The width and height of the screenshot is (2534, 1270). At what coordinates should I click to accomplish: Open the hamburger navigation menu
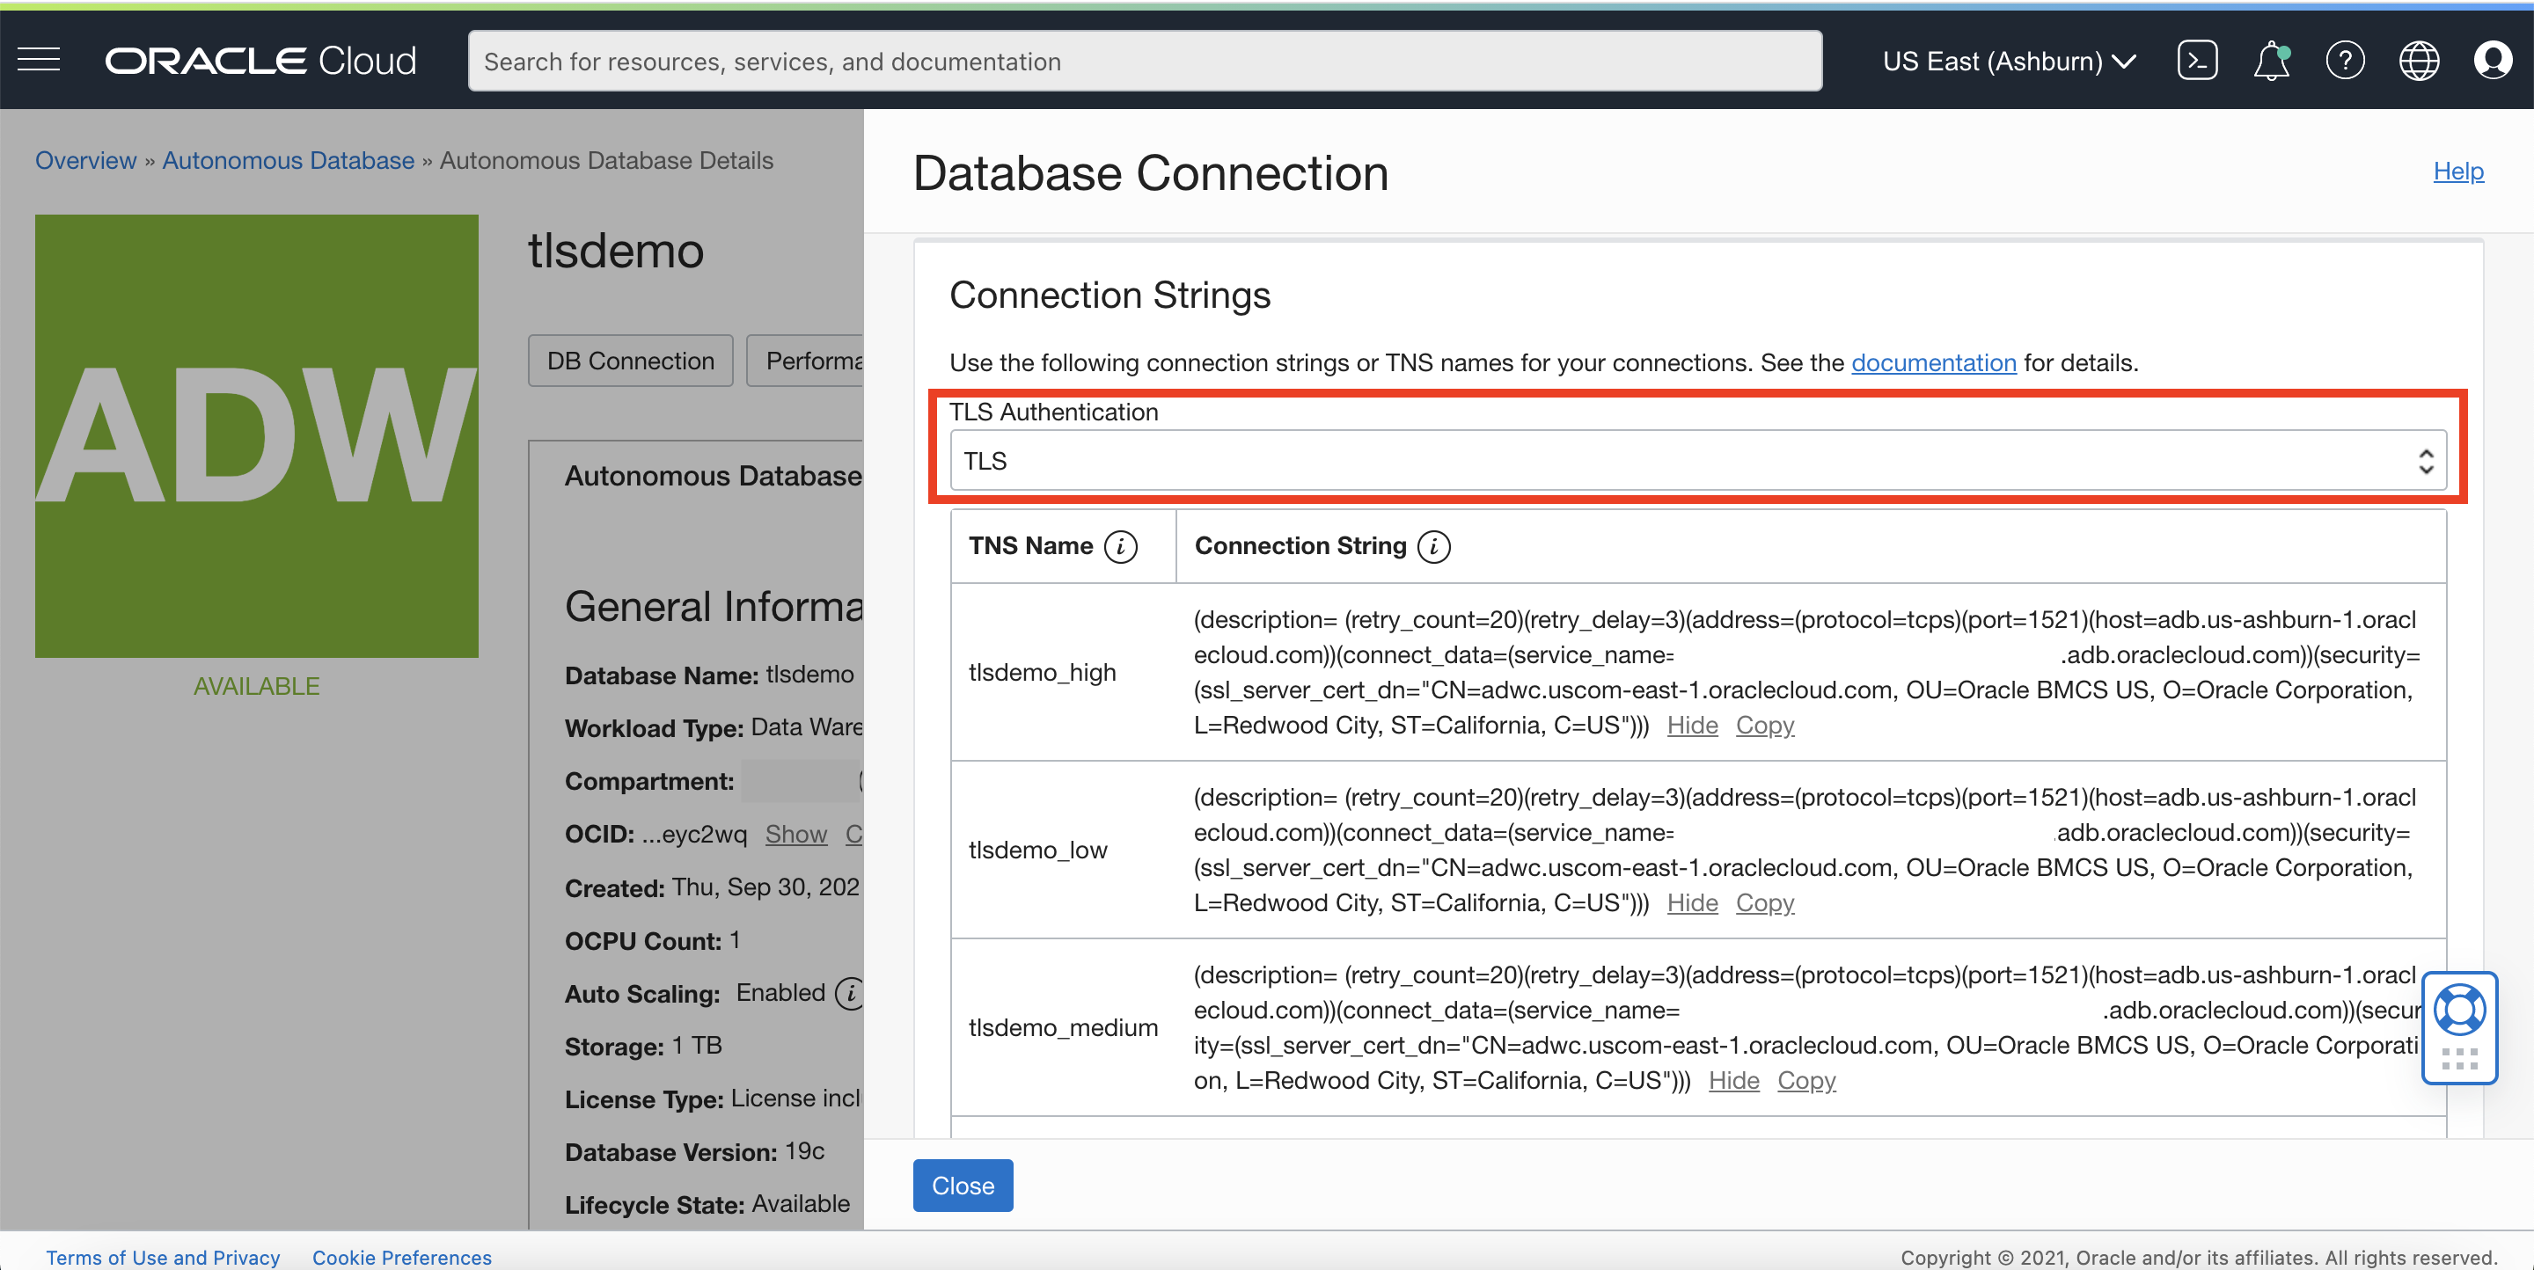click(40, 60)
